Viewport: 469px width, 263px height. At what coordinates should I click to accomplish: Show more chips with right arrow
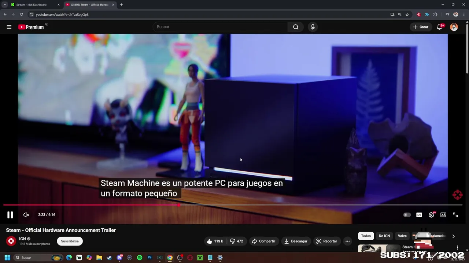[x=453, y=236]
